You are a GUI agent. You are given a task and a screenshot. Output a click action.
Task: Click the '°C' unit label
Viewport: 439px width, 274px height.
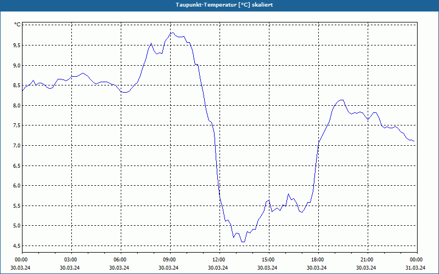pyautogui.click(x=18, y=25)
